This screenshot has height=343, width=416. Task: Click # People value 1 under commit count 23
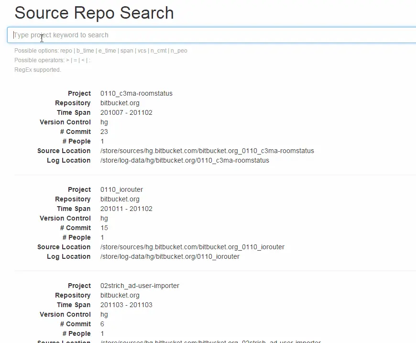[x=102, y=141]
